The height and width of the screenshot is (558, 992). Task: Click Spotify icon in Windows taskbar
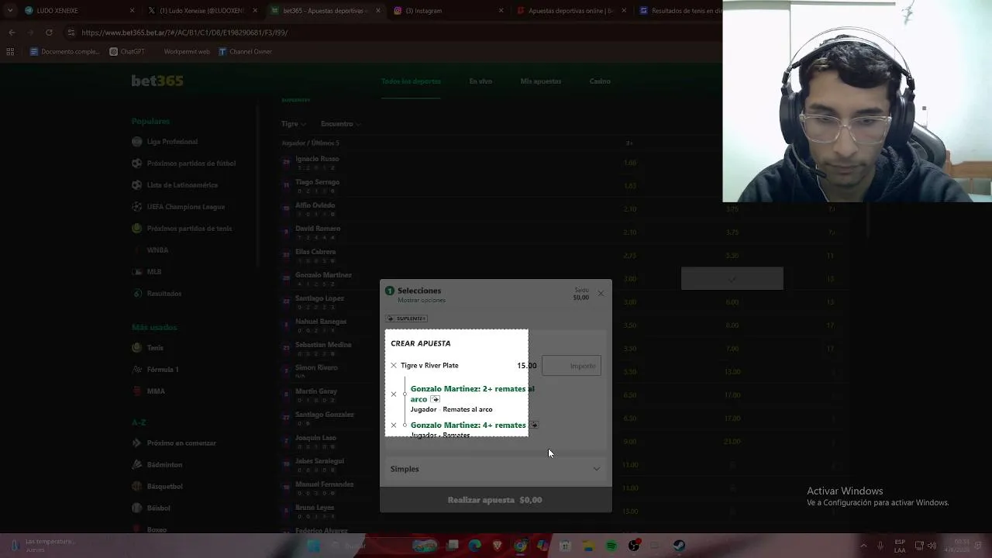tap(611, 546)
